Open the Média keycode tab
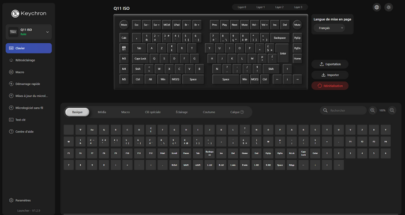 point(102,112)
